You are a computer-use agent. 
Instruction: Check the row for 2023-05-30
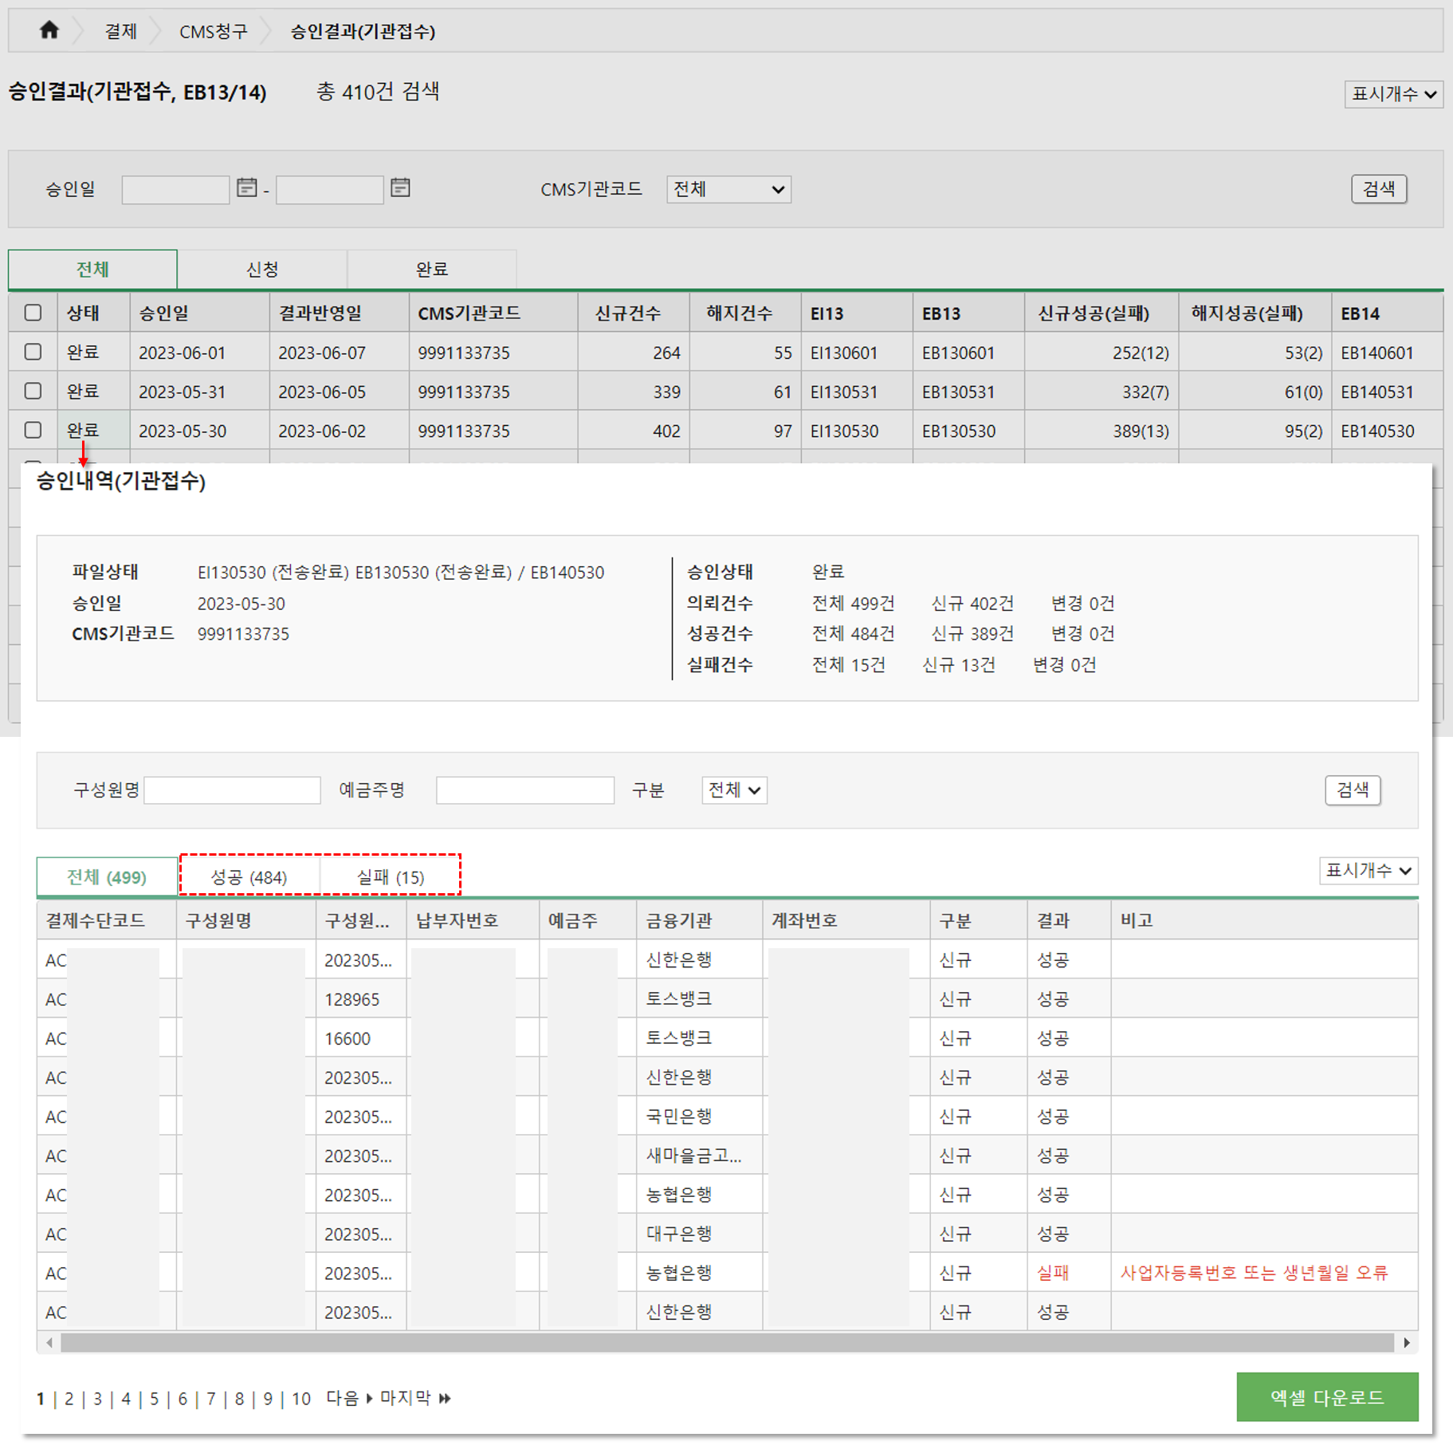(33, 430)
